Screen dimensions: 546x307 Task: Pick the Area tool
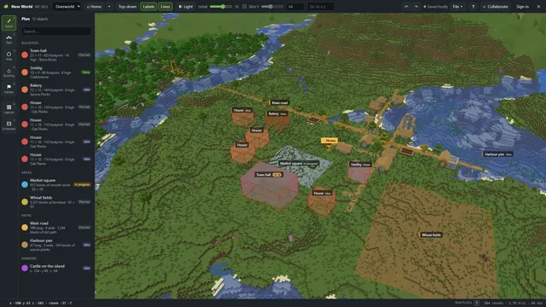click(x=9, y=55)
